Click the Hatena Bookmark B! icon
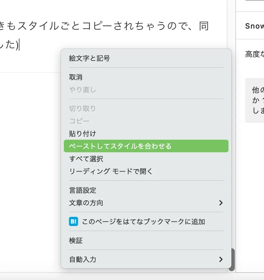 point(74,221)
